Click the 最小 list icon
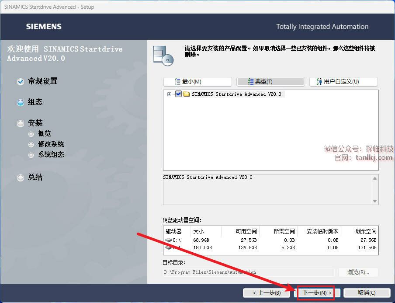 coord(177,82)
